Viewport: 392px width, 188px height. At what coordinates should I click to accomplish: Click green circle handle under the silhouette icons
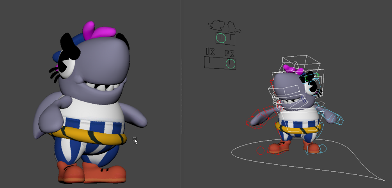[x=221, y=38]
